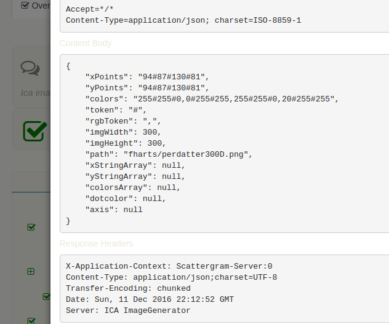The width and height of the screenshot is (389, 324).
Task: Click the "path" value fharts/perdatter300D.png
Action: click(188, 154)
